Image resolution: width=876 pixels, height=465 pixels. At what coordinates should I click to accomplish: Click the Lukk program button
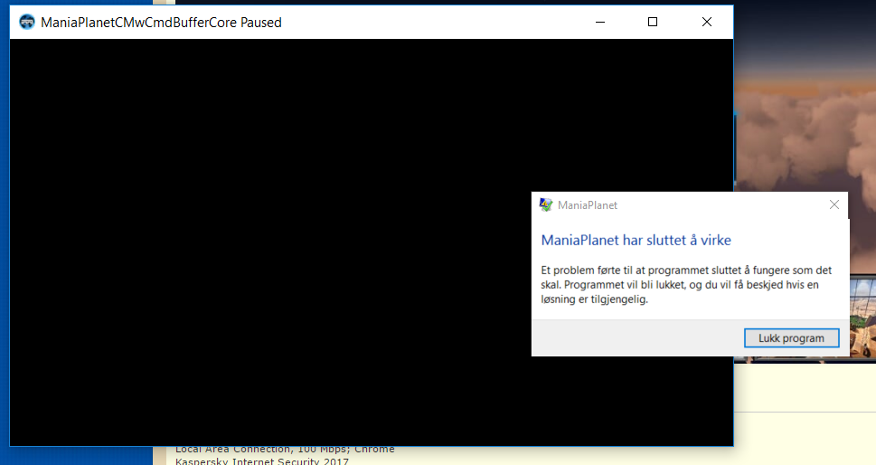click(791, 338)
